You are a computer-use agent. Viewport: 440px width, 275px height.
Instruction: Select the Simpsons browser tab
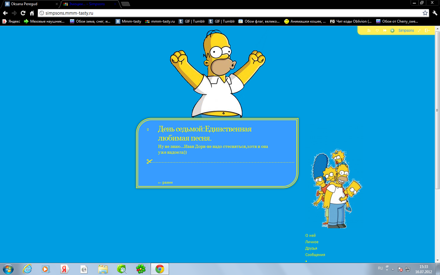[x=90, y=4]
